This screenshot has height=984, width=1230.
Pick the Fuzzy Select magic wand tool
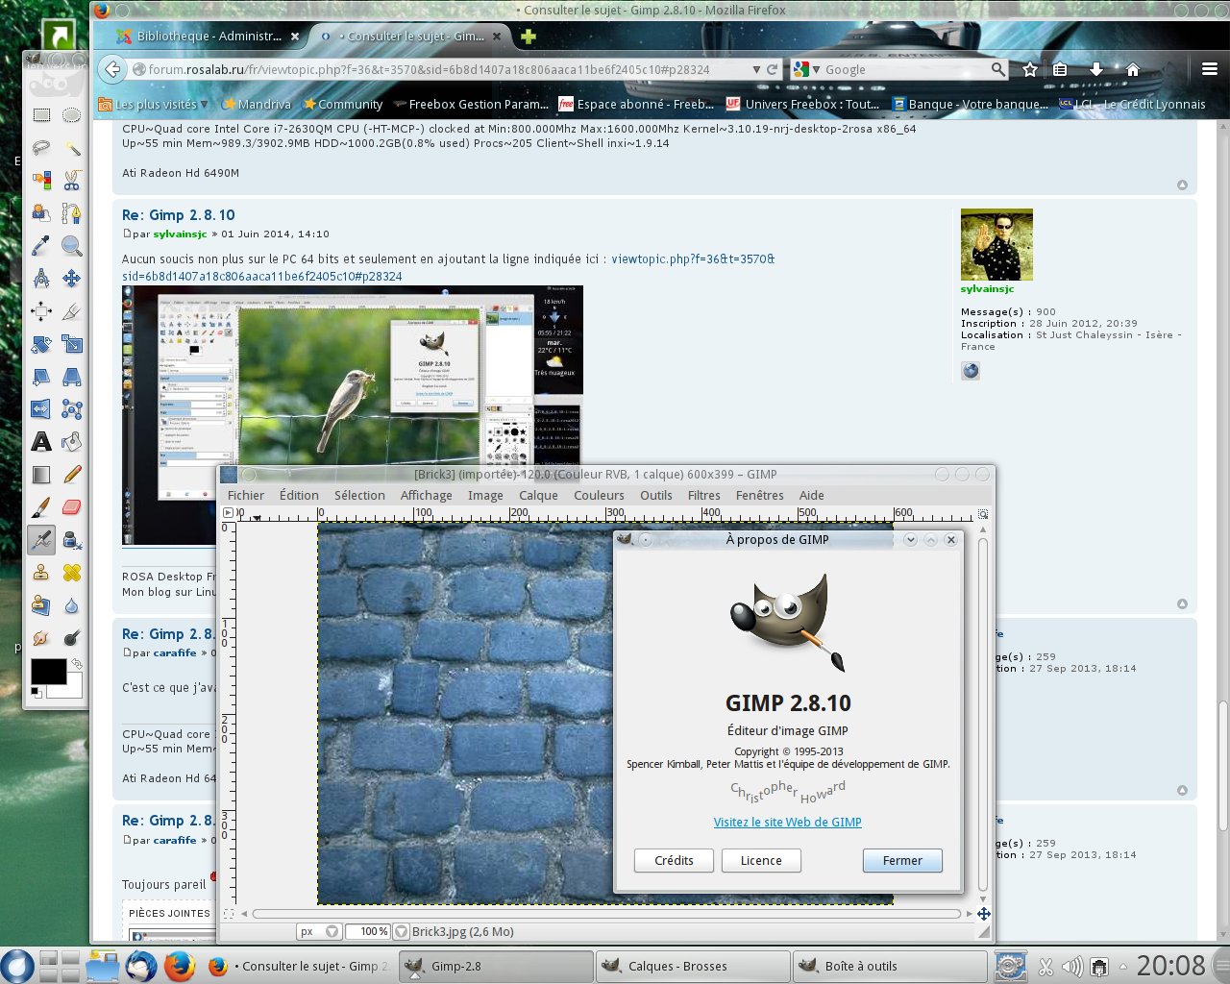[72, 148]
